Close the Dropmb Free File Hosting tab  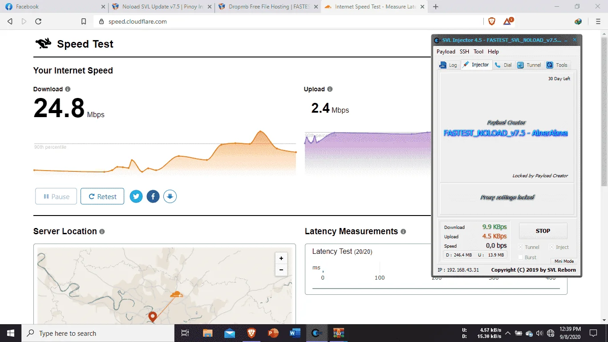click(316, 7)
